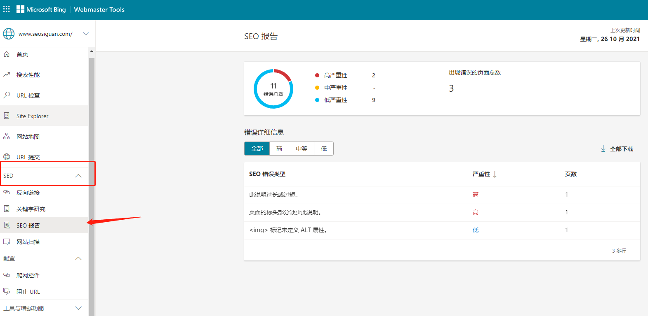Expand the 工具与增强功能 section chevron

click(78, 308)
